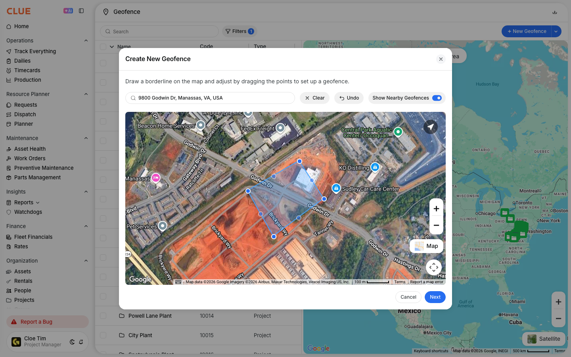Click the map pan control icon
This screenshot has width=571, height=357.
[x=434, y=267]
